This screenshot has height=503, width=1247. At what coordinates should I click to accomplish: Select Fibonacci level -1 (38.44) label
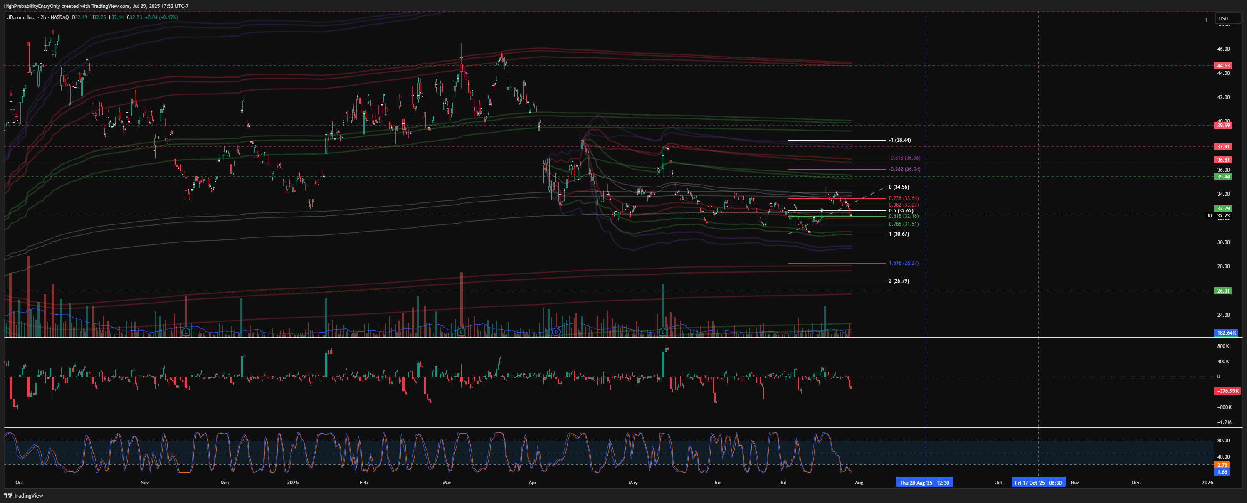coord(899,140)
